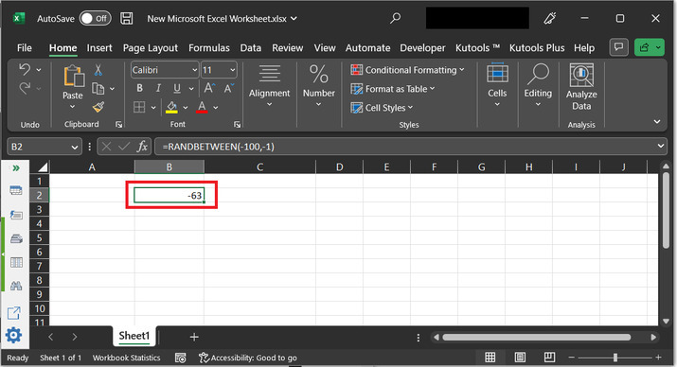Screen dimensions: 677x367
Task: Click the Increase Font Size icon
Action: [209, 88]
